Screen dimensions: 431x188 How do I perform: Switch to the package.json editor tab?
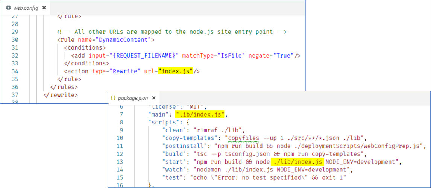[134, 98]
